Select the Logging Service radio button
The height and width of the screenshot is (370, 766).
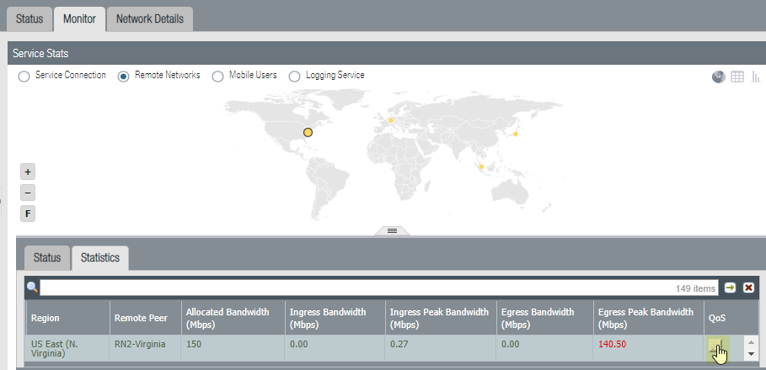[x=294, y=77]
